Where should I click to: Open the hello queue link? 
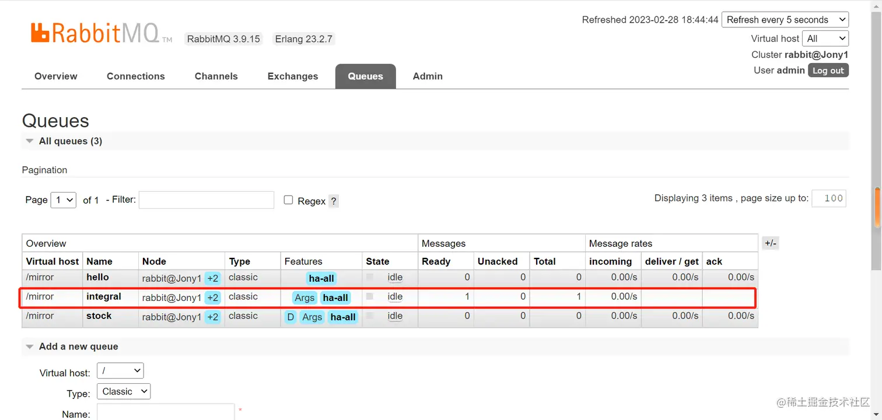tap(98, 277)
